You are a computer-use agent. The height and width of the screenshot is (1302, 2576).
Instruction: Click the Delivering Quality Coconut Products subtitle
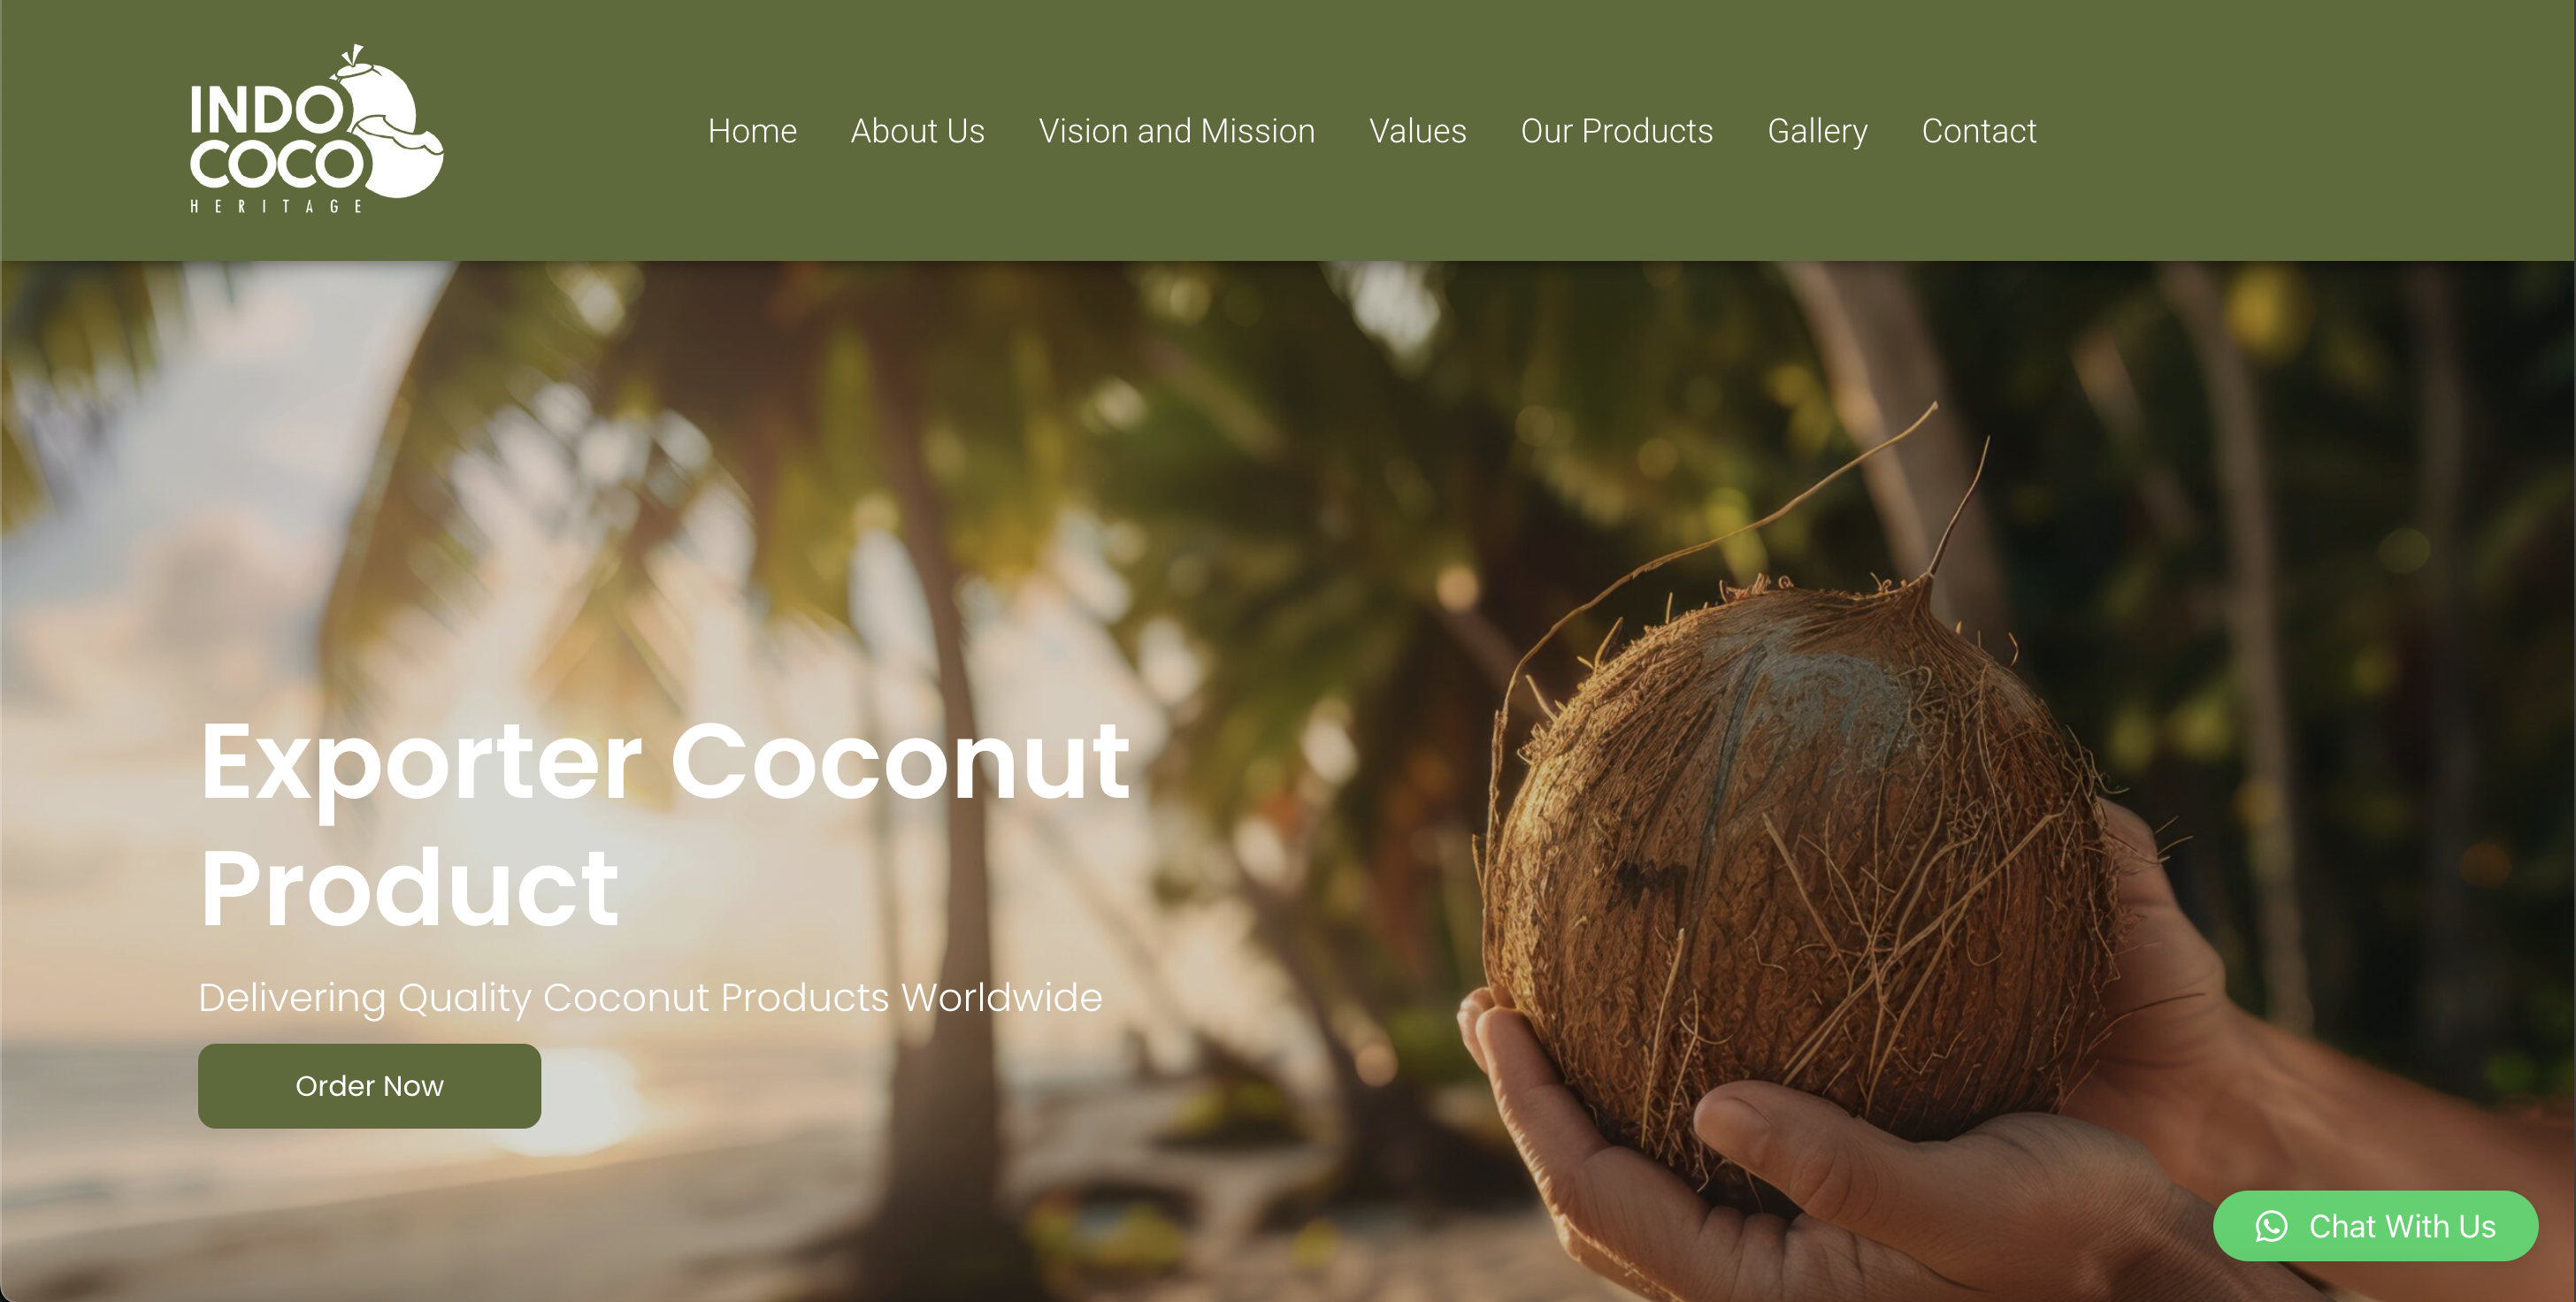tap(650, 997)
